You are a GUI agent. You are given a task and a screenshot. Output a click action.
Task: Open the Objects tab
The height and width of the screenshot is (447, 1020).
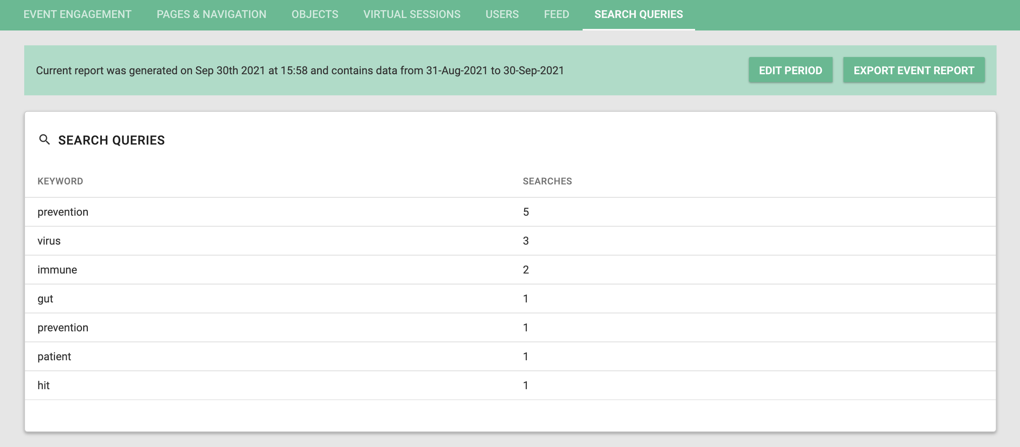[x=315, y=14]
